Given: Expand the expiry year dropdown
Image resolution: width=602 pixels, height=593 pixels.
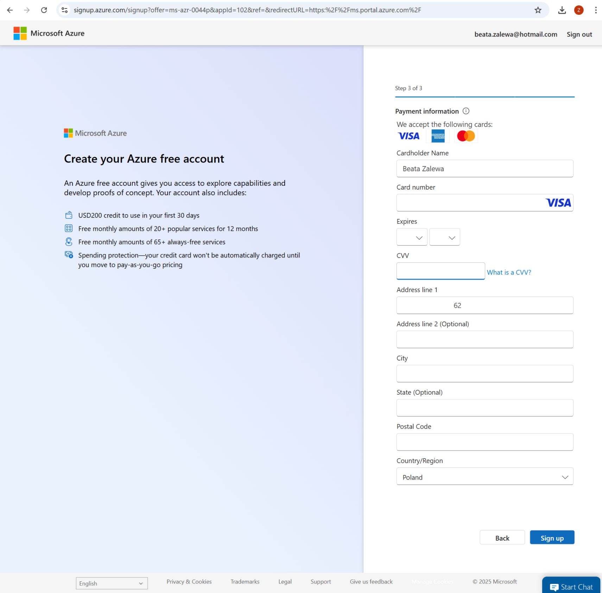Looking at the screenshot, I should [x=444, y=237].
